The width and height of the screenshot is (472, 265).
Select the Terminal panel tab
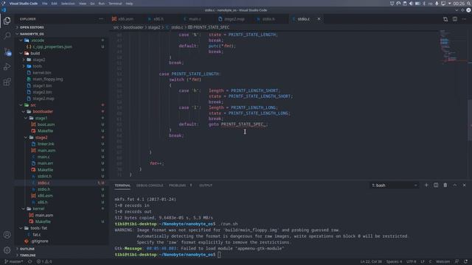pos(122,185)
